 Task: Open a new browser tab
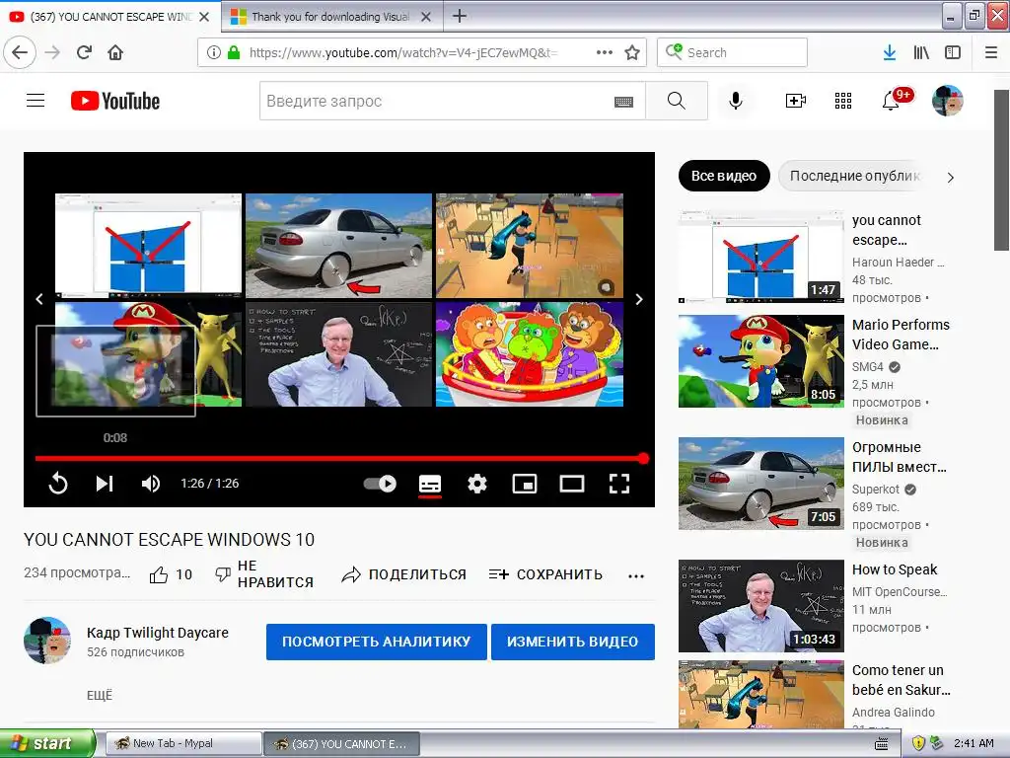[x=460, y=16]
